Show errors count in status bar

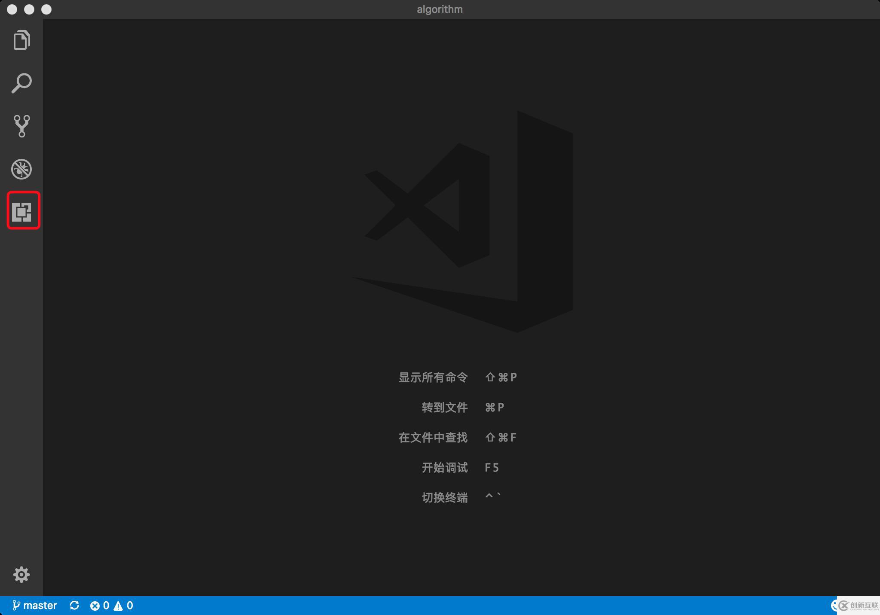pos(100,606)
